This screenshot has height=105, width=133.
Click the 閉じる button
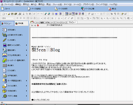click(112, 9)
